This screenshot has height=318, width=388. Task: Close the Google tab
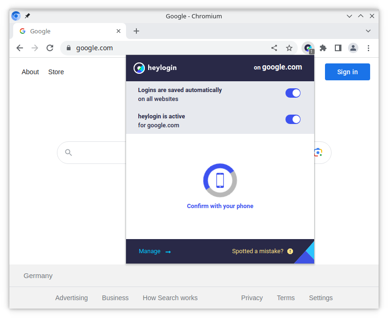click(119, 31)
